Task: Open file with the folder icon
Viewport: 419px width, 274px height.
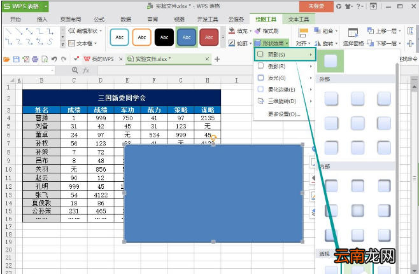Action: 6,59
